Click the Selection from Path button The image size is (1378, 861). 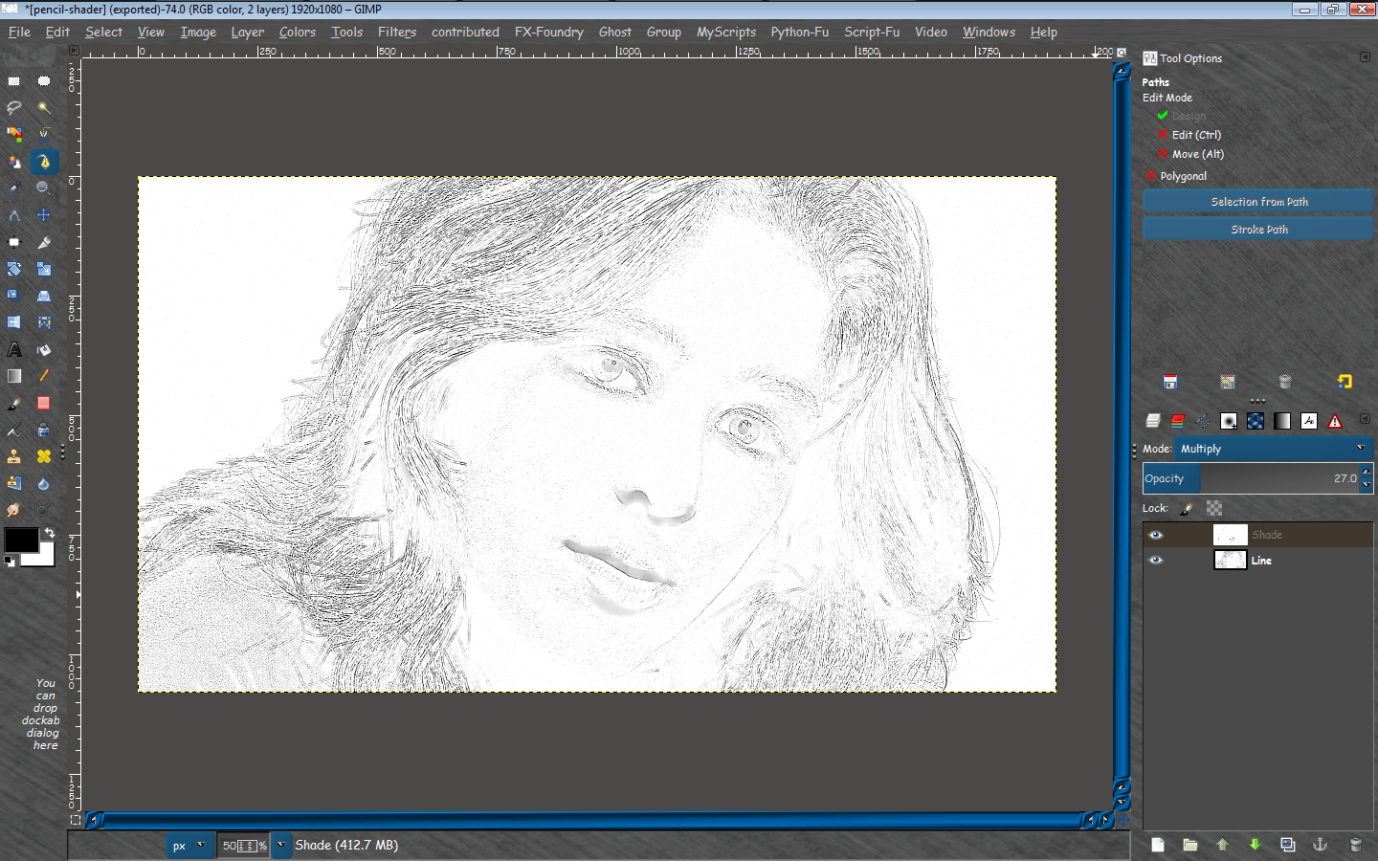1258,201
